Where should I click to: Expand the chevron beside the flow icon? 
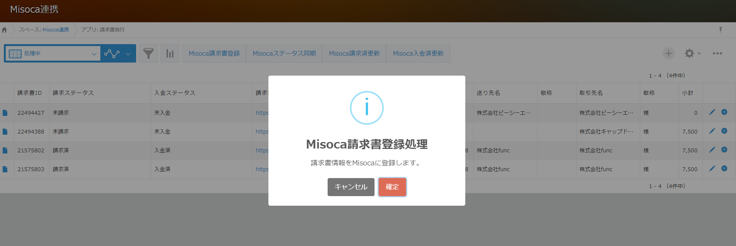tap(128, 54)
